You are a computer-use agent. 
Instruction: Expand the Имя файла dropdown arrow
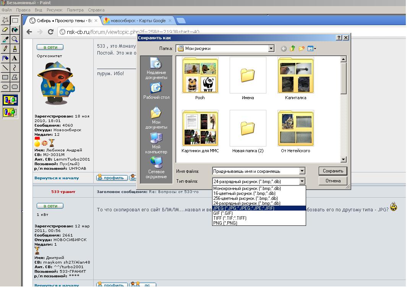click(x=302, y=171)
